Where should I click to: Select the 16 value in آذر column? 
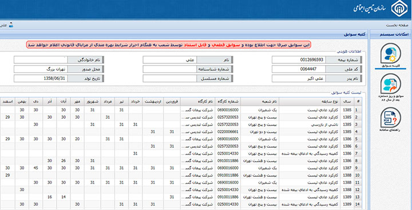[x=50, y=197]
